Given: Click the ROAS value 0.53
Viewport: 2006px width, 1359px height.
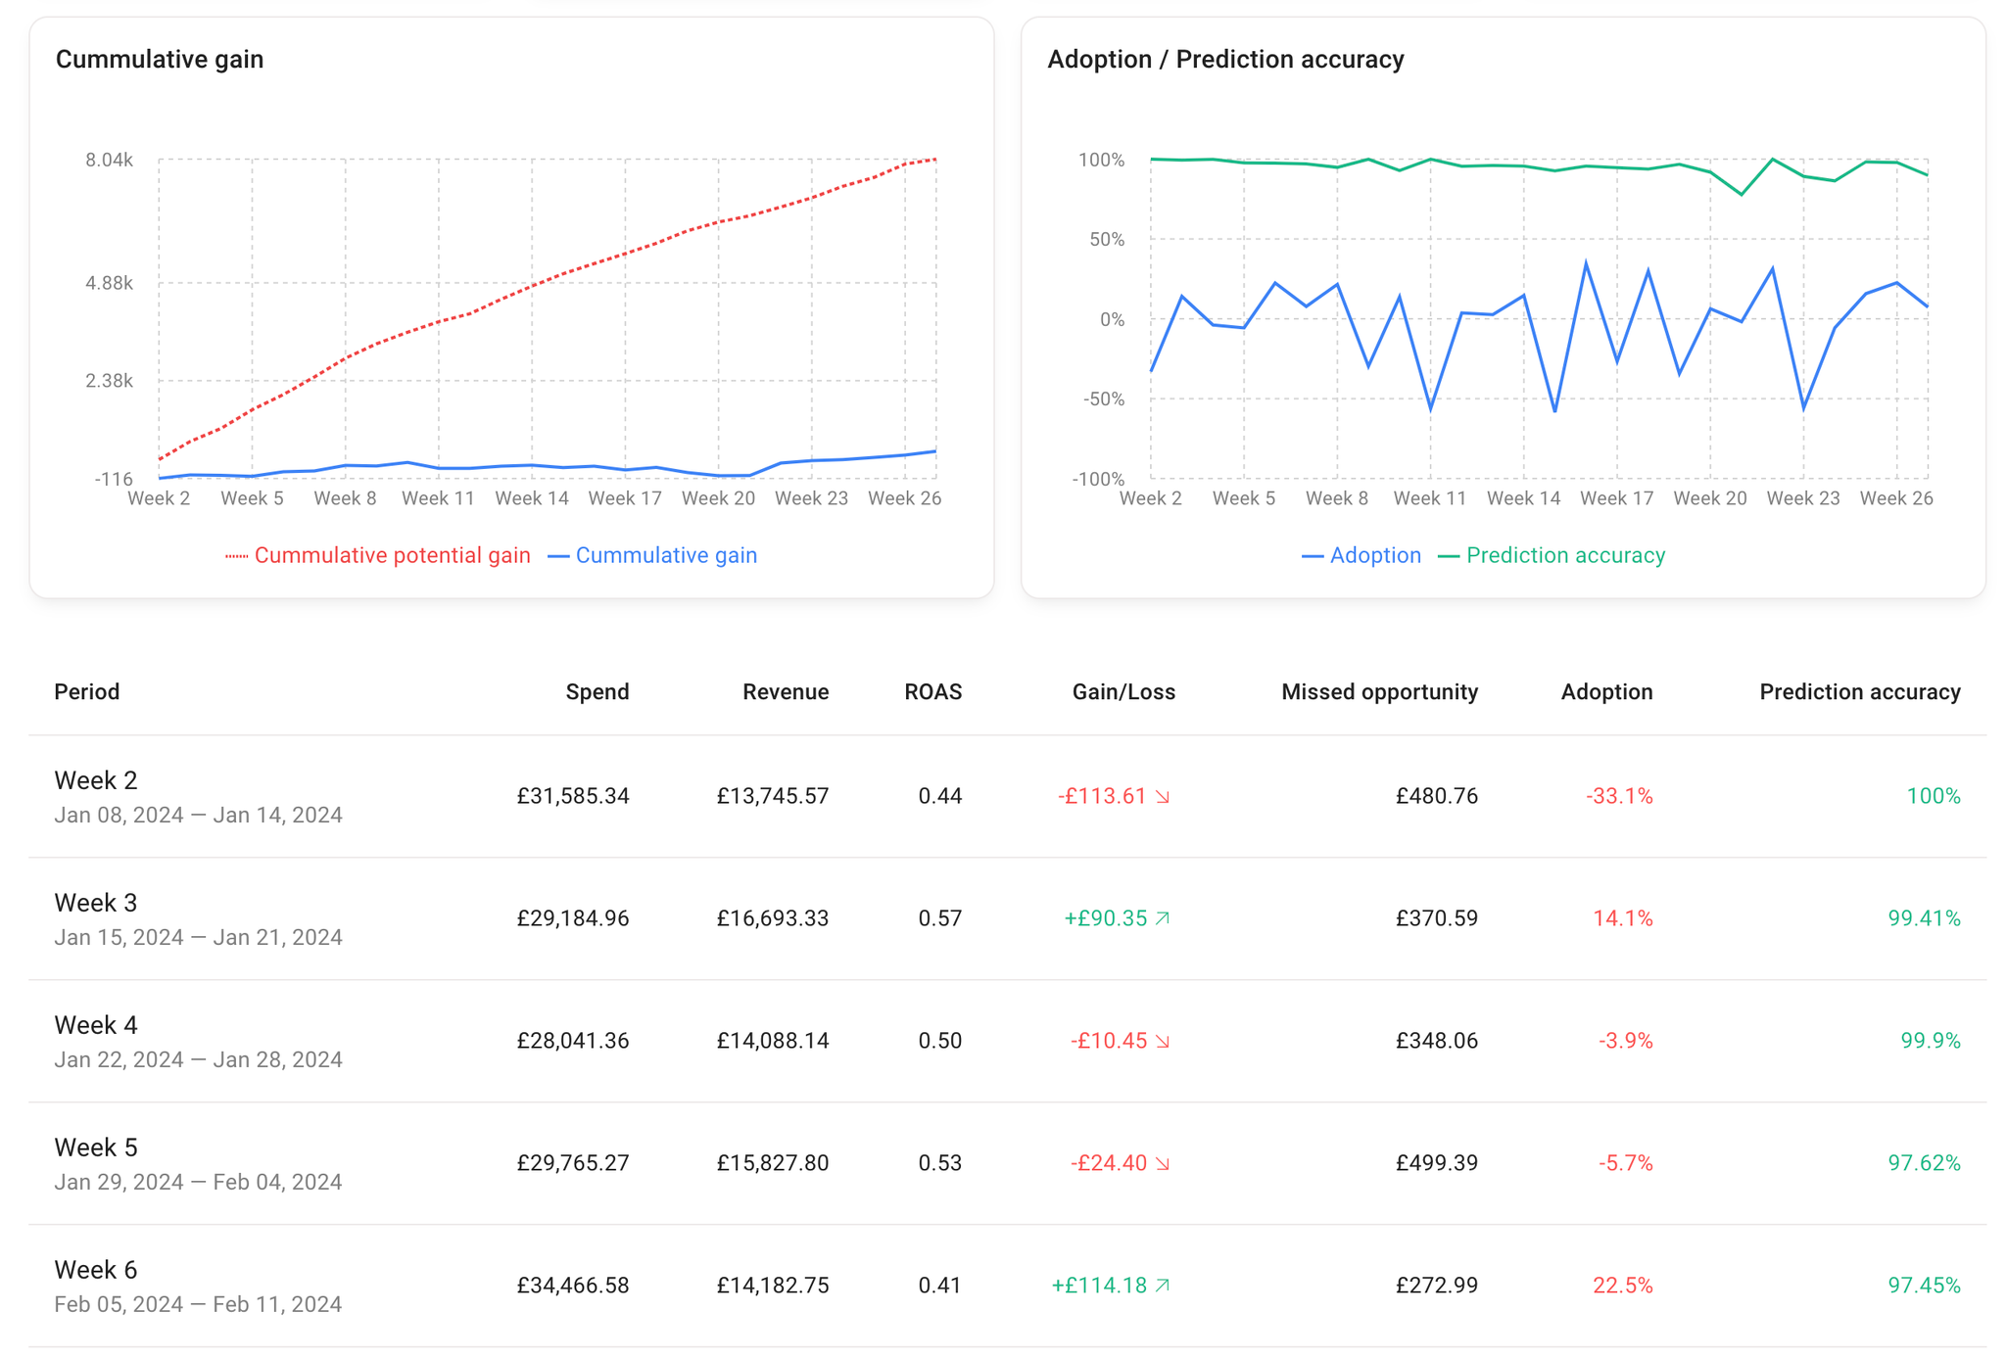Looking at the screenshot, I should [x=940, y=1163].
